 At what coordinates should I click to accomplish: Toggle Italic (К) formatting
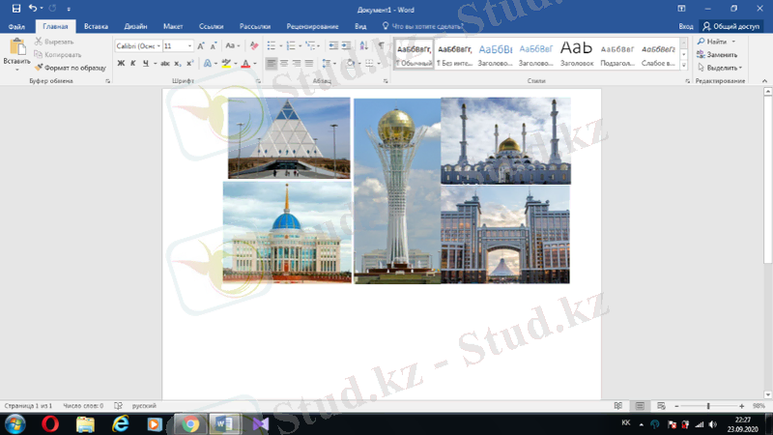[x=132, y=64]
